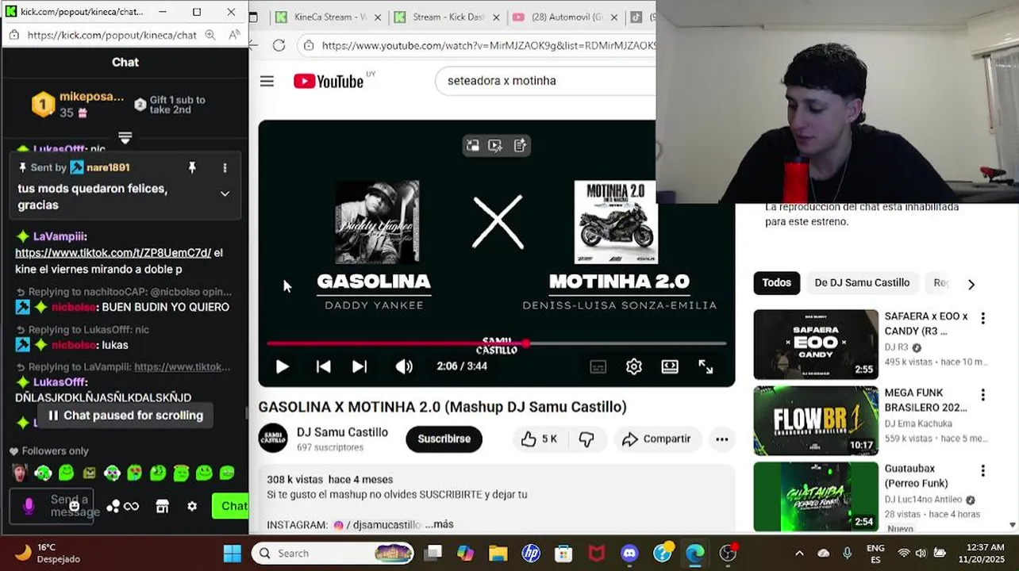Read aloud icon in Kick popout window

[x=234, y=35]
